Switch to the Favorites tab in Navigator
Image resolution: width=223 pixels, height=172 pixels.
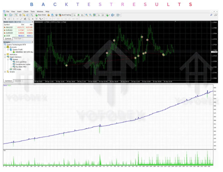18,81
